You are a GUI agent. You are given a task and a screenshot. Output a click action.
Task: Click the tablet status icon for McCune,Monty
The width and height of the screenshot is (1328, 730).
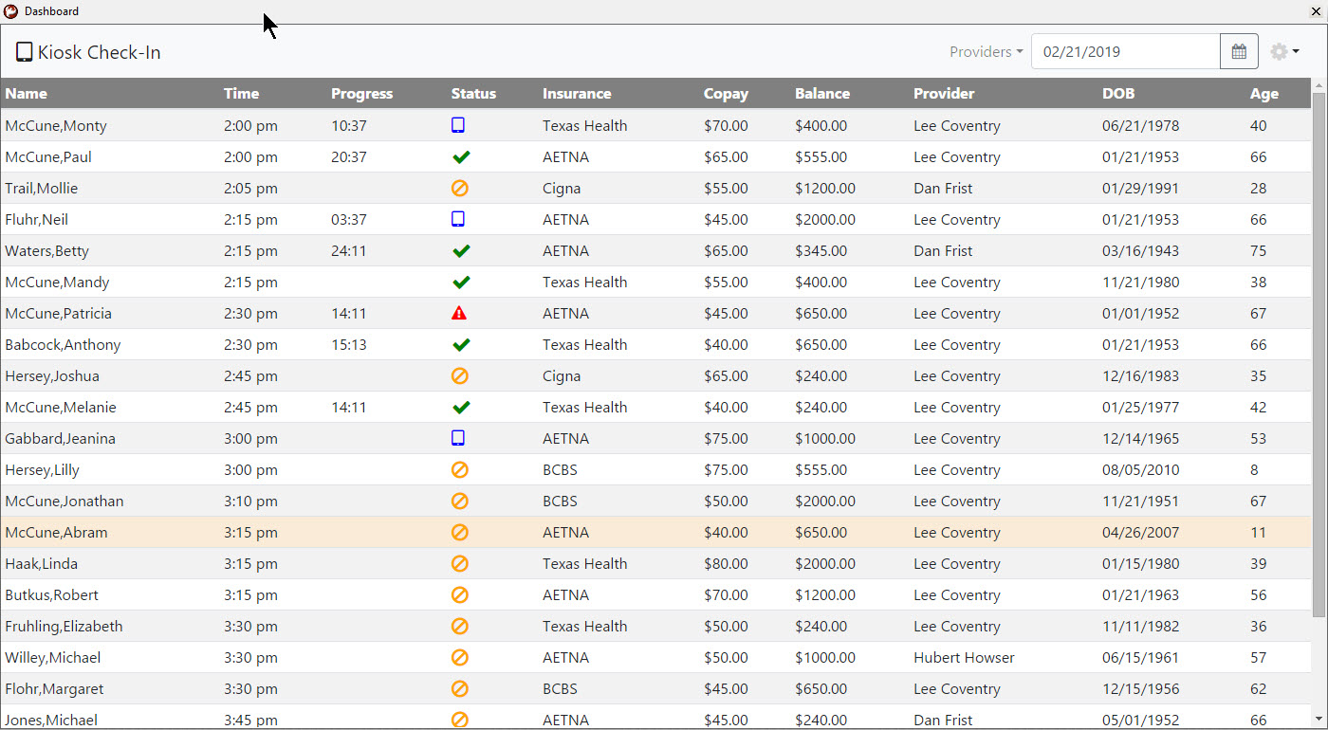click(458, 125)
